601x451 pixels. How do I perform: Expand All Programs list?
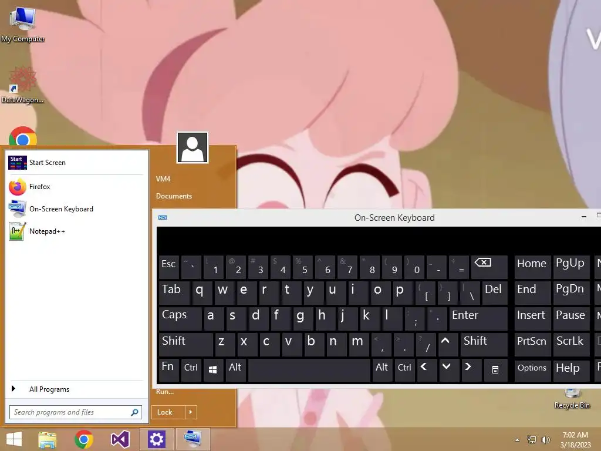click(77, 389)
